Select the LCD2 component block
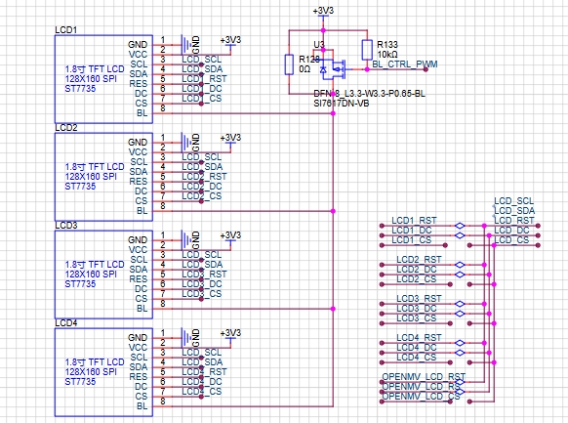The height and width of the screenshot is (423, 568). click(103, 177)
